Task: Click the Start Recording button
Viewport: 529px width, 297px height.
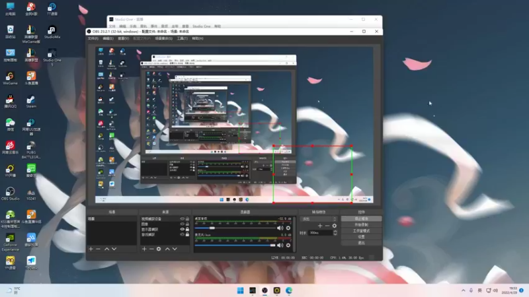Action: point(361,224)
